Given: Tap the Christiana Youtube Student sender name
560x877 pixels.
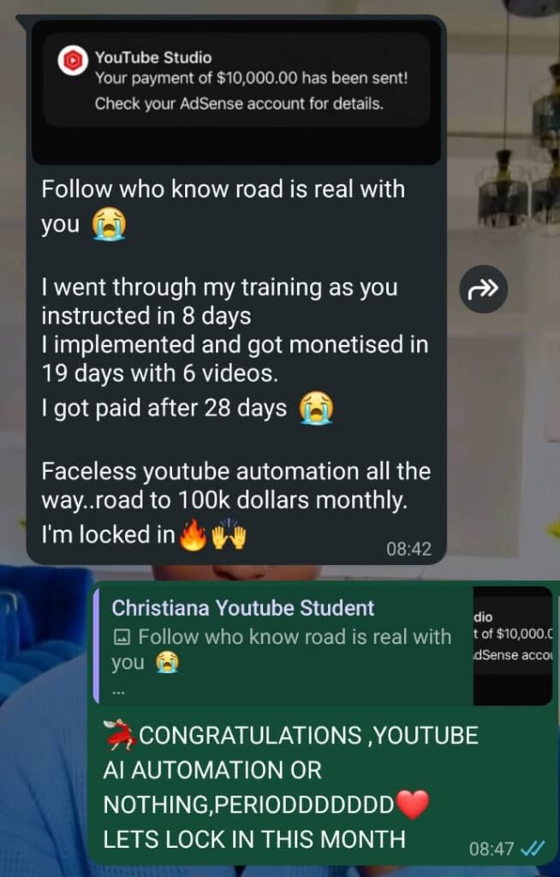Looking at the screenshot, I should click(243, 608).
